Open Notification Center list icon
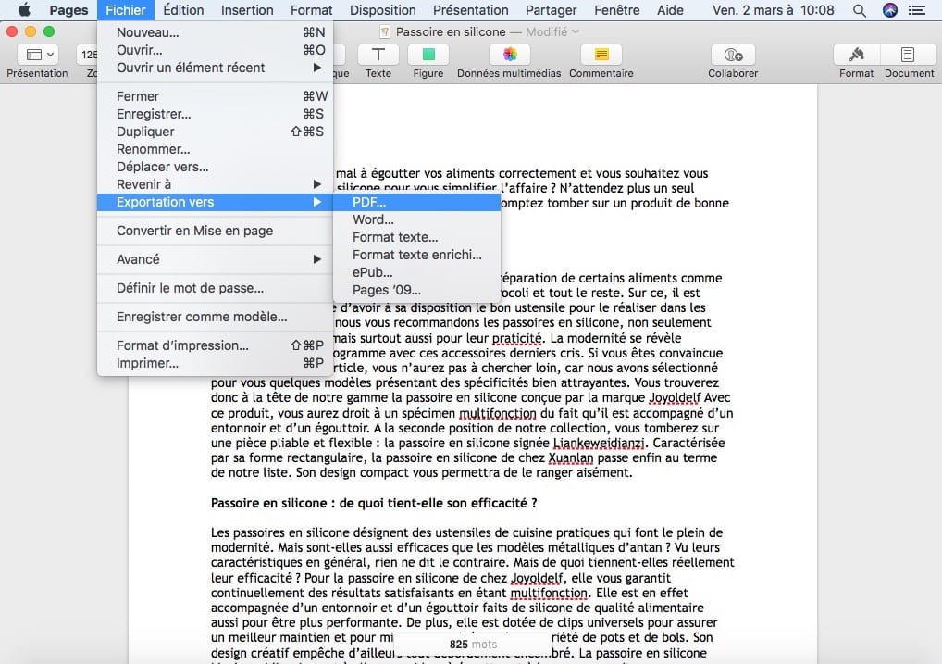Screen dimensions: 942x664 pyautogui.click(x=917, y=10)
